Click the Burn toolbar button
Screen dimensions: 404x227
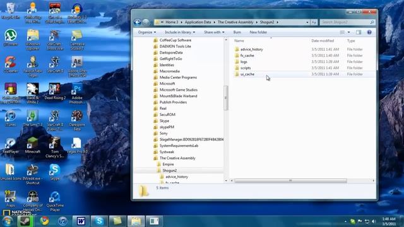[237, 32]
